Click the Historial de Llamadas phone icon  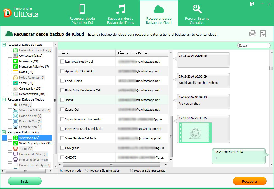[x=15, y=50]
